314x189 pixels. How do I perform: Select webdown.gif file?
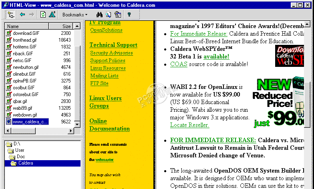pyautogui.click(x=25, y=115)
